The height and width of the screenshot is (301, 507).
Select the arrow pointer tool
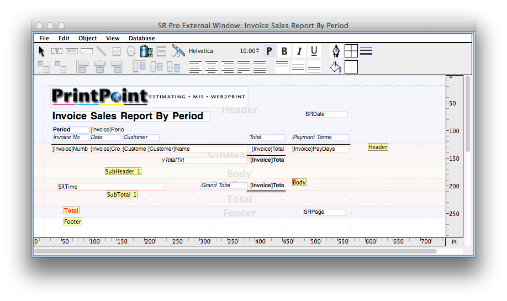click(x=41, y=51)
